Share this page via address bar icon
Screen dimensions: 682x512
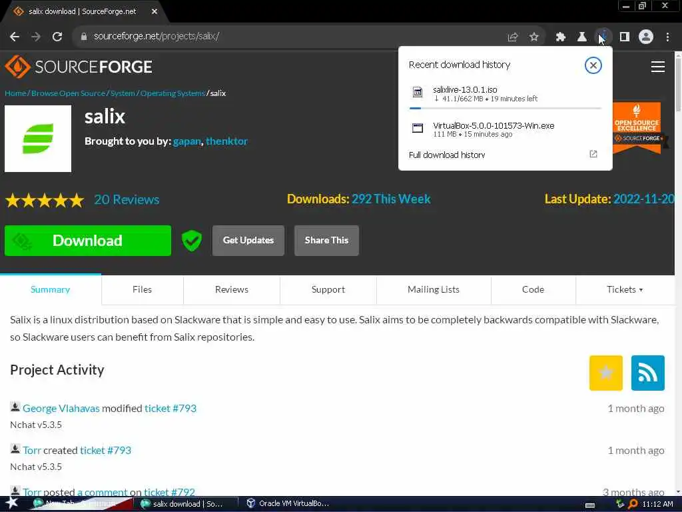click(513, 37)
